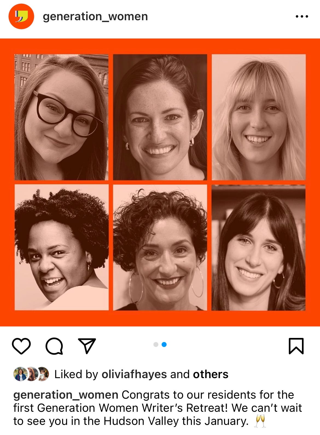Tap the top middle freckled woman photo
The height and width of the screenshot is (435, 320).
pyautogui.click(x=160, y=117)
